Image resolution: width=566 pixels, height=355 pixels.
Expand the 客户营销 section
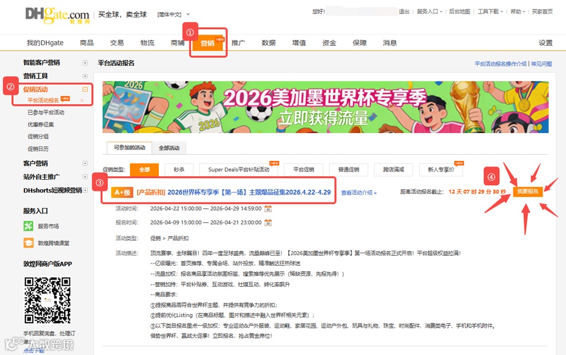[x=85, y=163]
